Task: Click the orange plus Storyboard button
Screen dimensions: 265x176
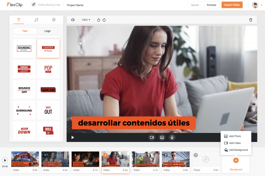Action: (x=236, y=160)
